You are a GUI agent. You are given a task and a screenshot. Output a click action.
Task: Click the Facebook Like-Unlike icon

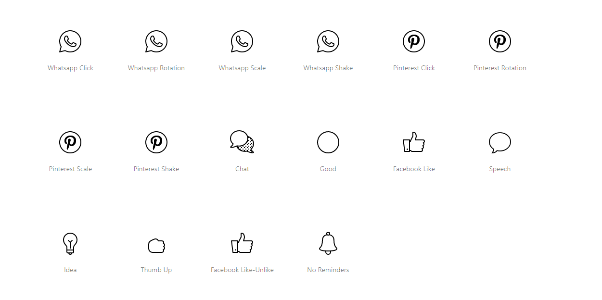pos(242,243)
